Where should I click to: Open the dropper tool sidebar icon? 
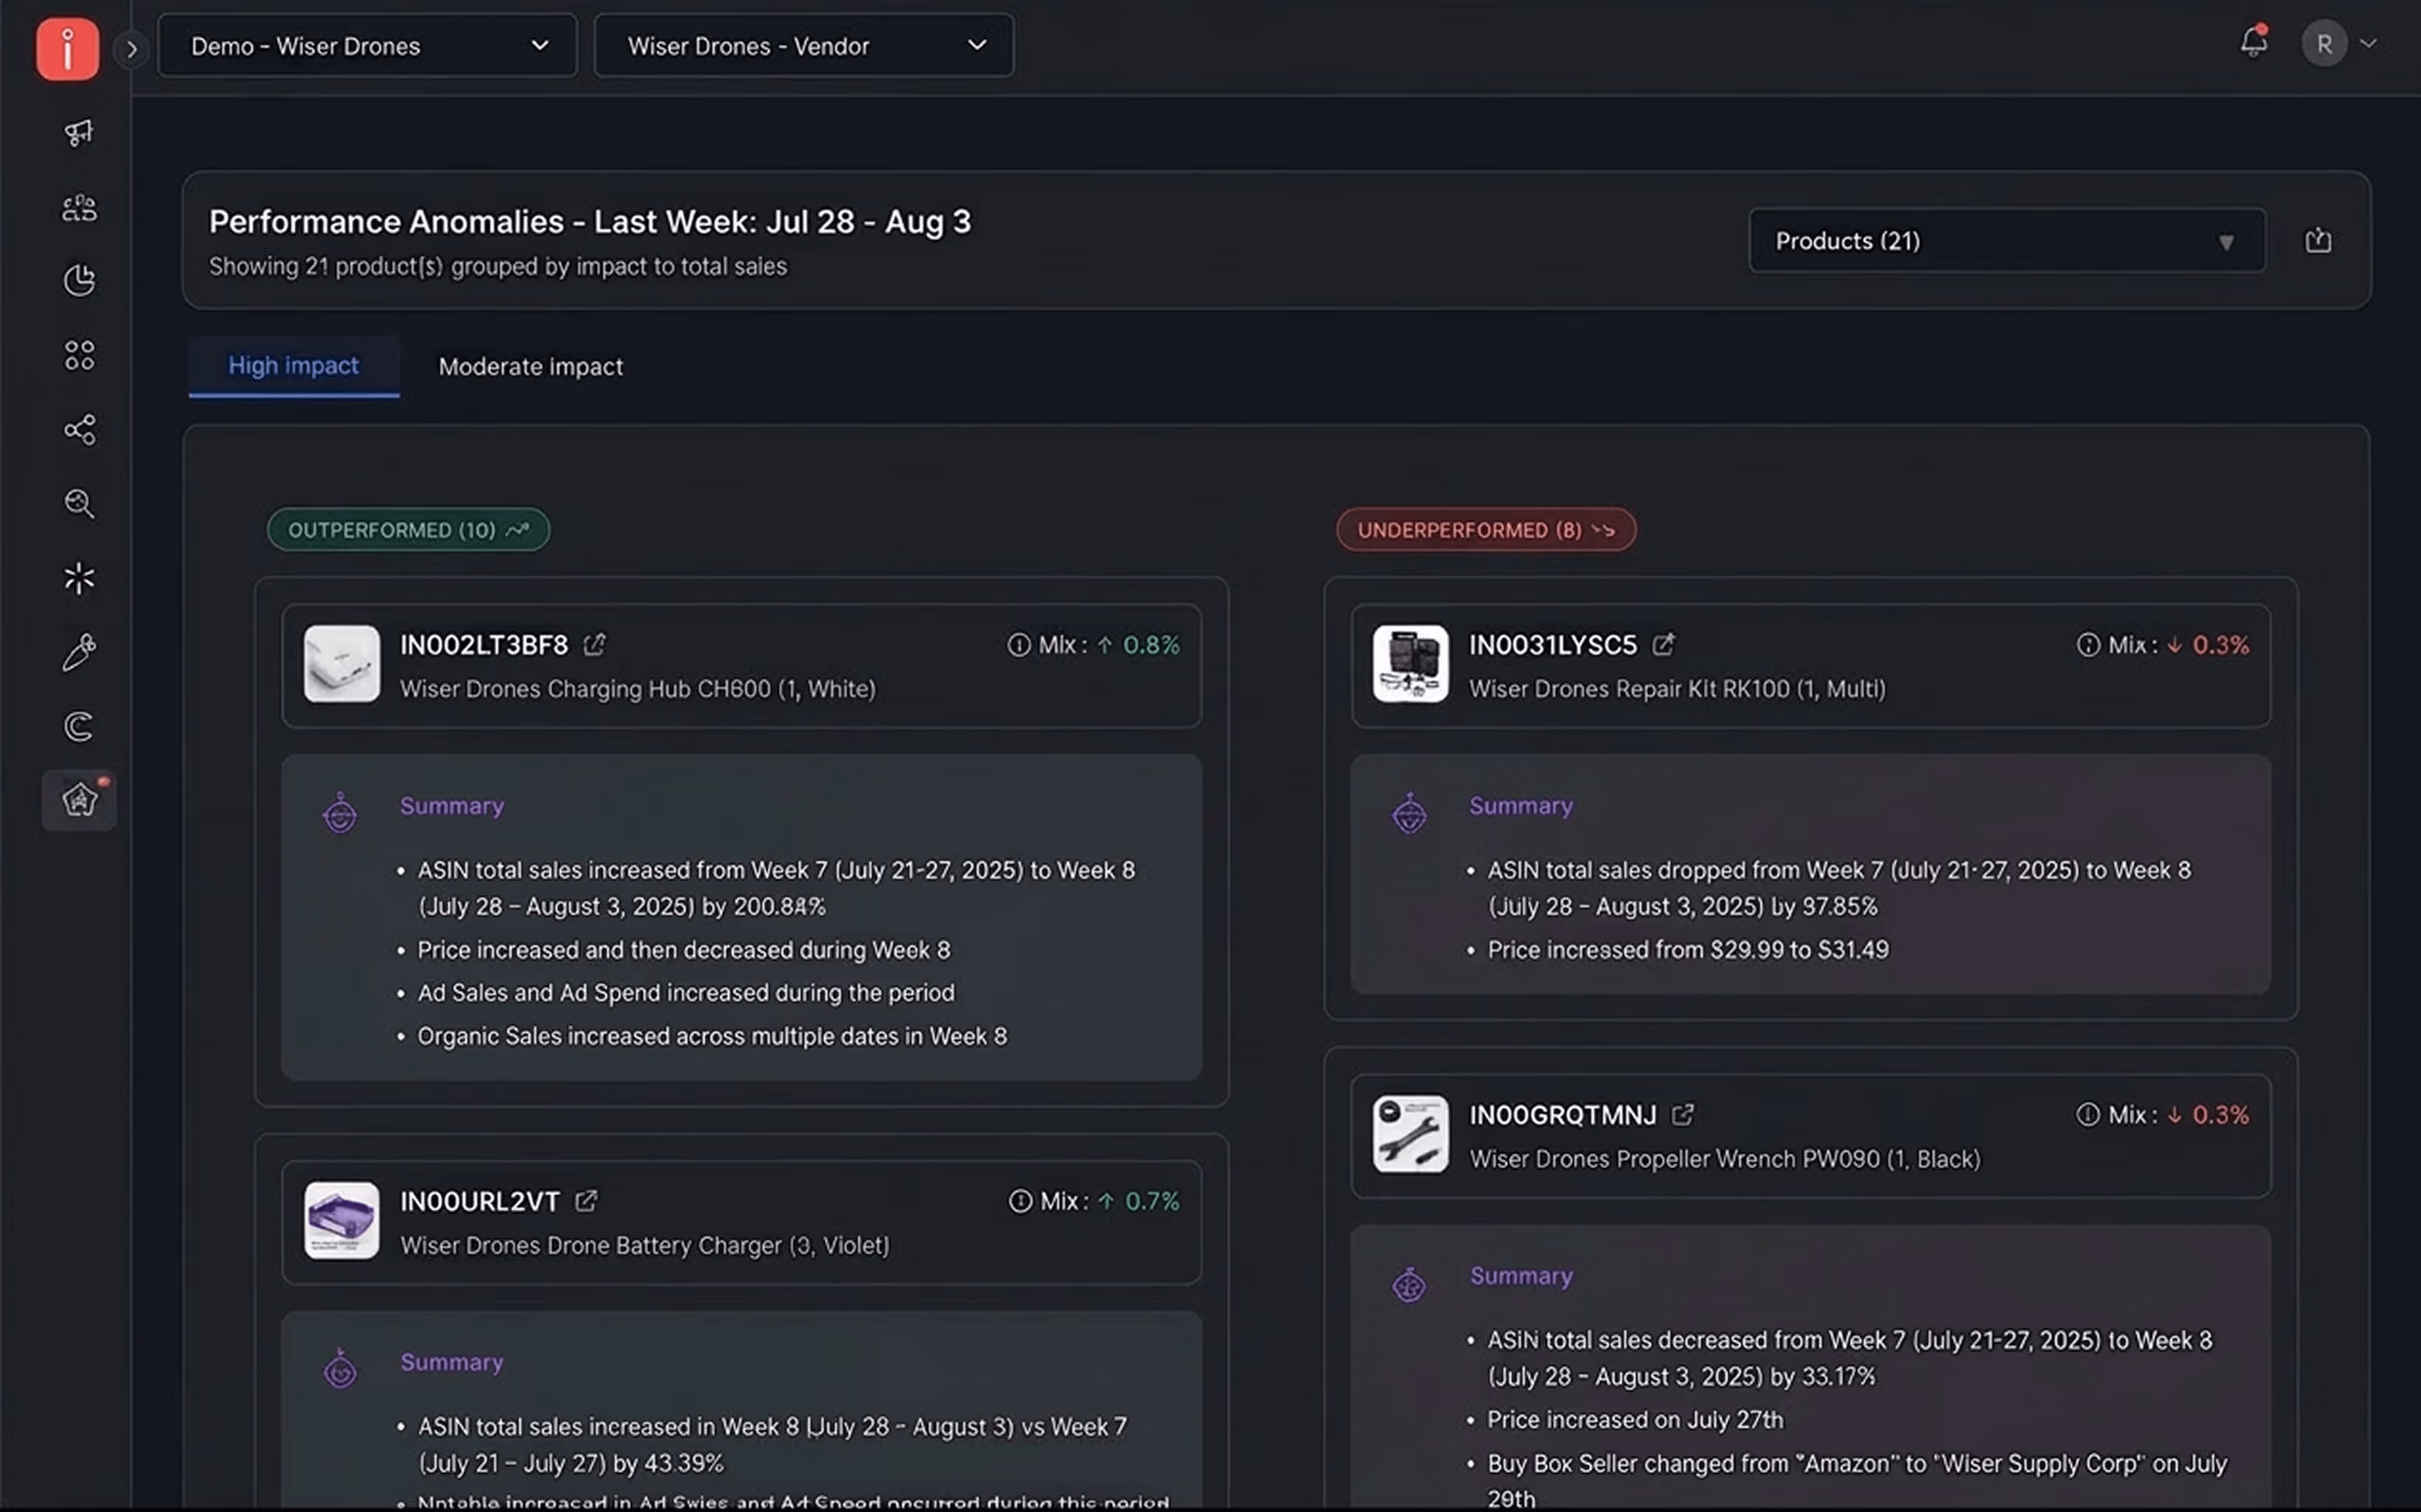click(79, 652)
